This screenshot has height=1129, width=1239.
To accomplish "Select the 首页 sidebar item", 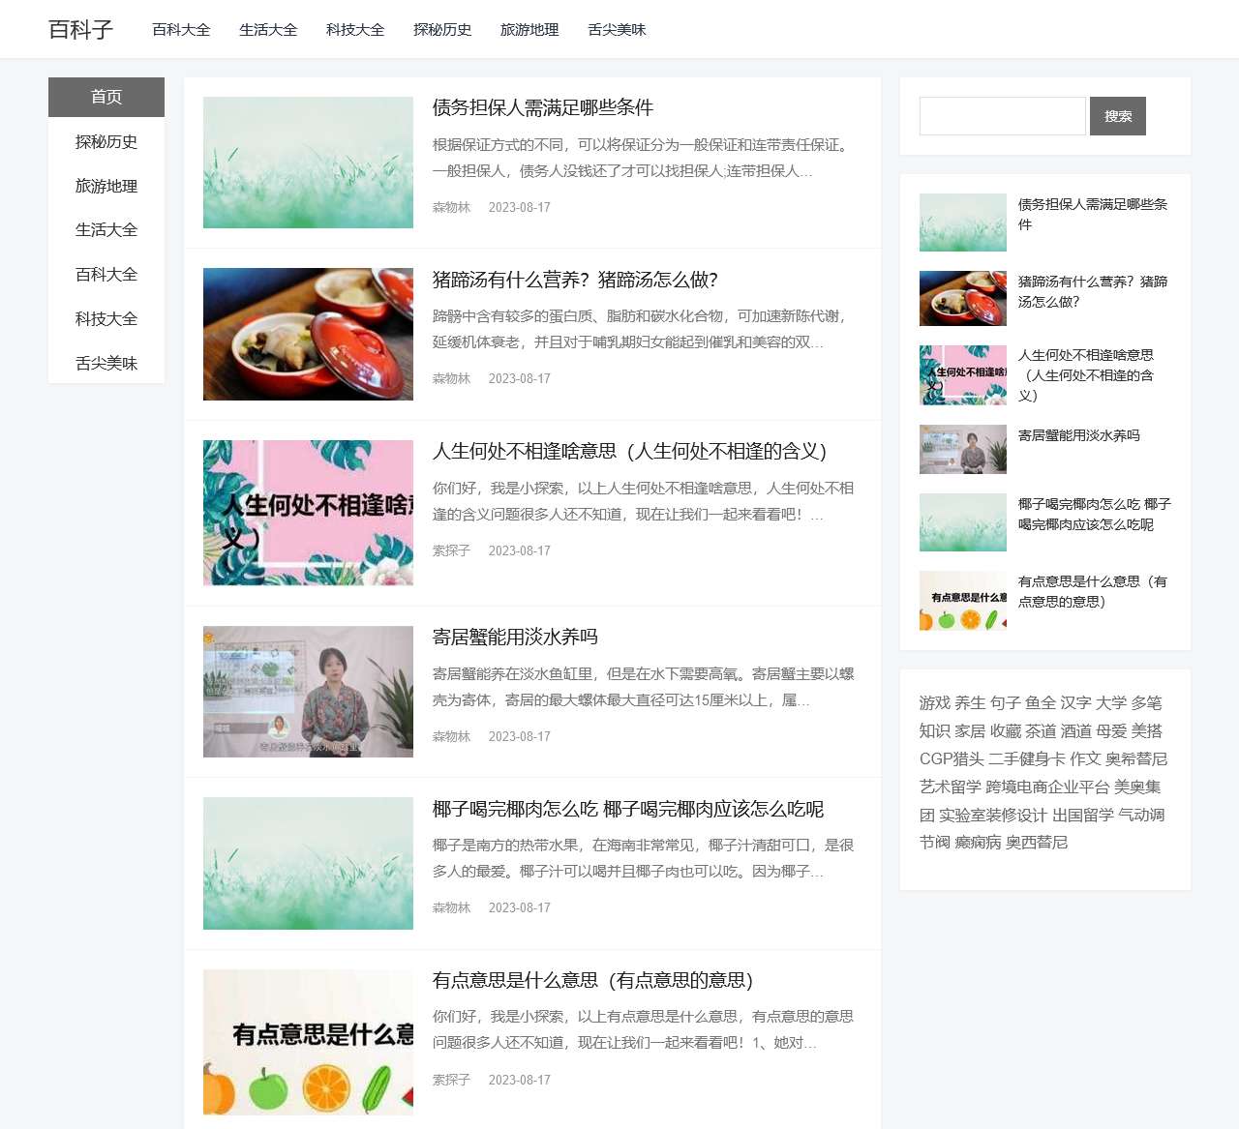I will [x=106, y=96].
